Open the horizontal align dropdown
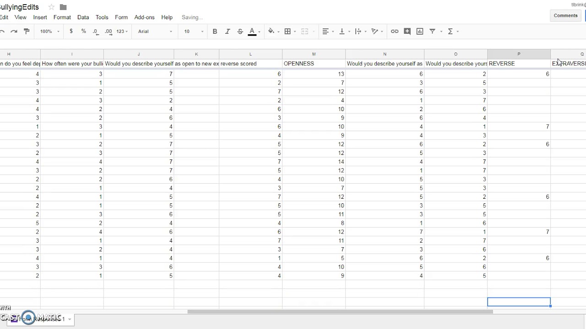Screen dimensions: 586x329 (328, 32)
